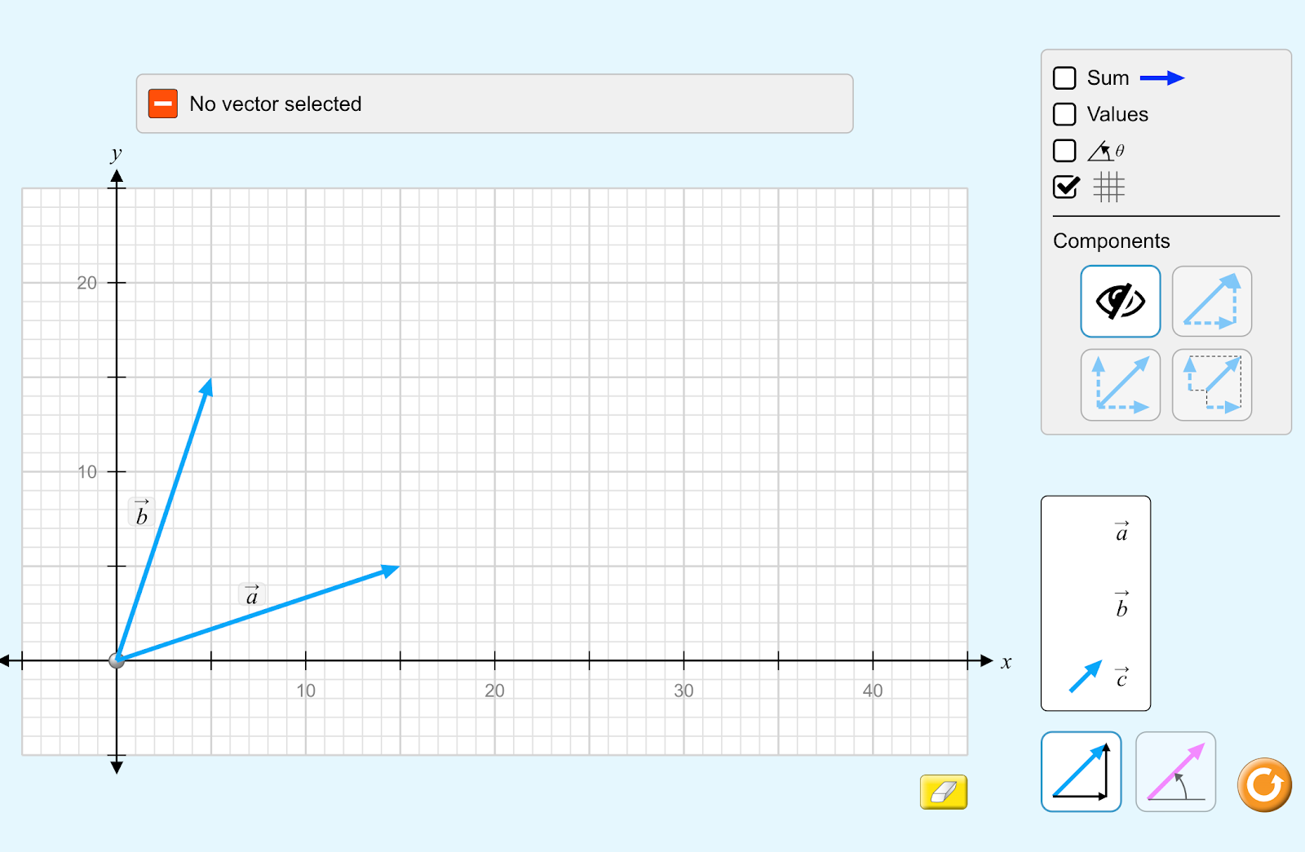The width and height of the screenshot is (1305, 852).
Task: Click the arrowhead tip of vector b
Action: pyautogui.click(x=208, y=386)
